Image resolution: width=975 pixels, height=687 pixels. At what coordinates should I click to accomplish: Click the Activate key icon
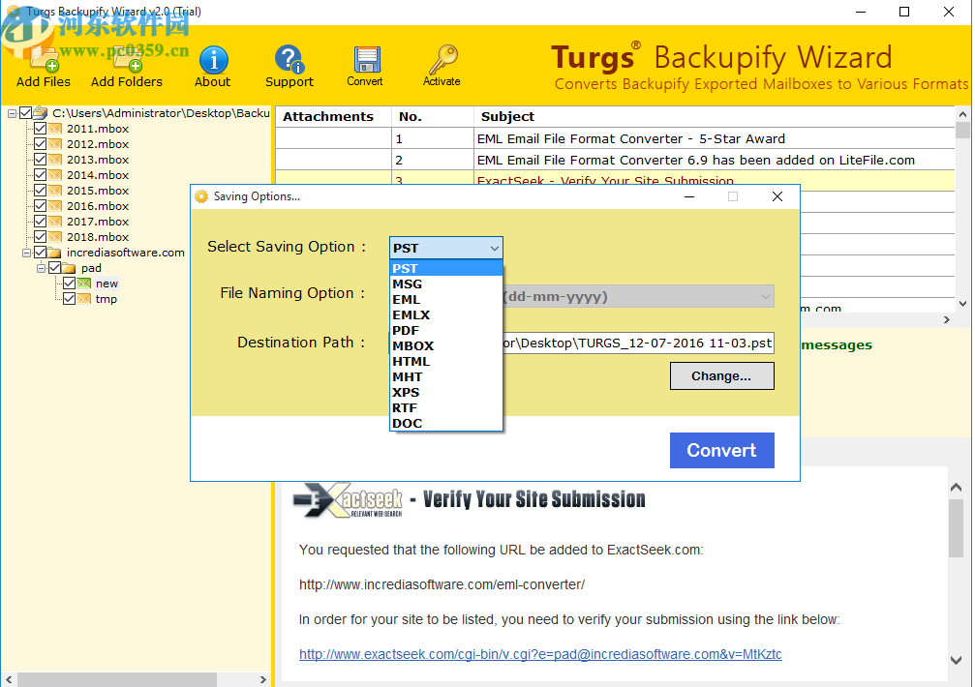point(442,60)
